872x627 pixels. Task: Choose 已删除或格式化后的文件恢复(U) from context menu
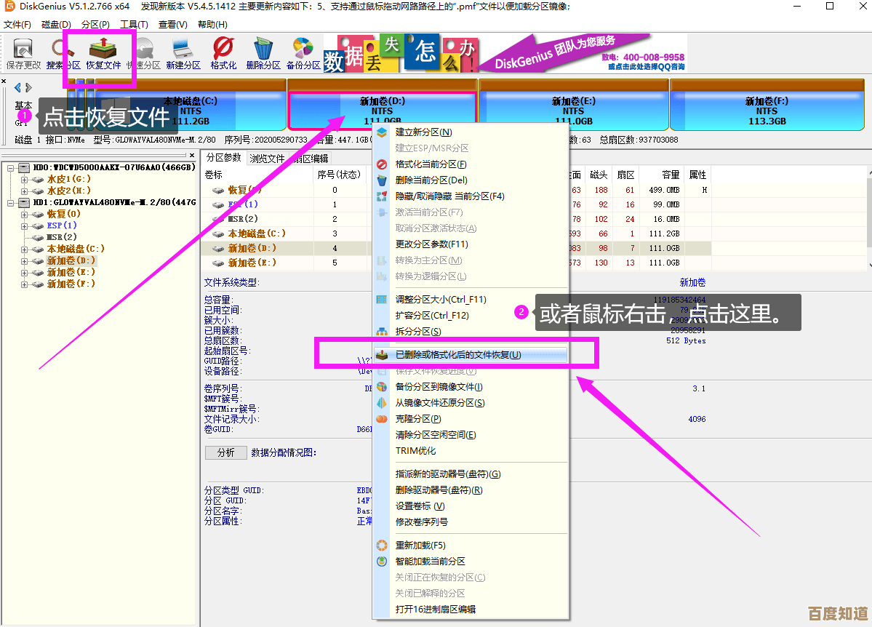coord(458,355)
